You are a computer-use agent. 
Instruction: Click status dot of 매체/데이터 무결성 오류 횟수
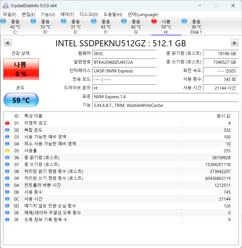[x=7, y=213]
